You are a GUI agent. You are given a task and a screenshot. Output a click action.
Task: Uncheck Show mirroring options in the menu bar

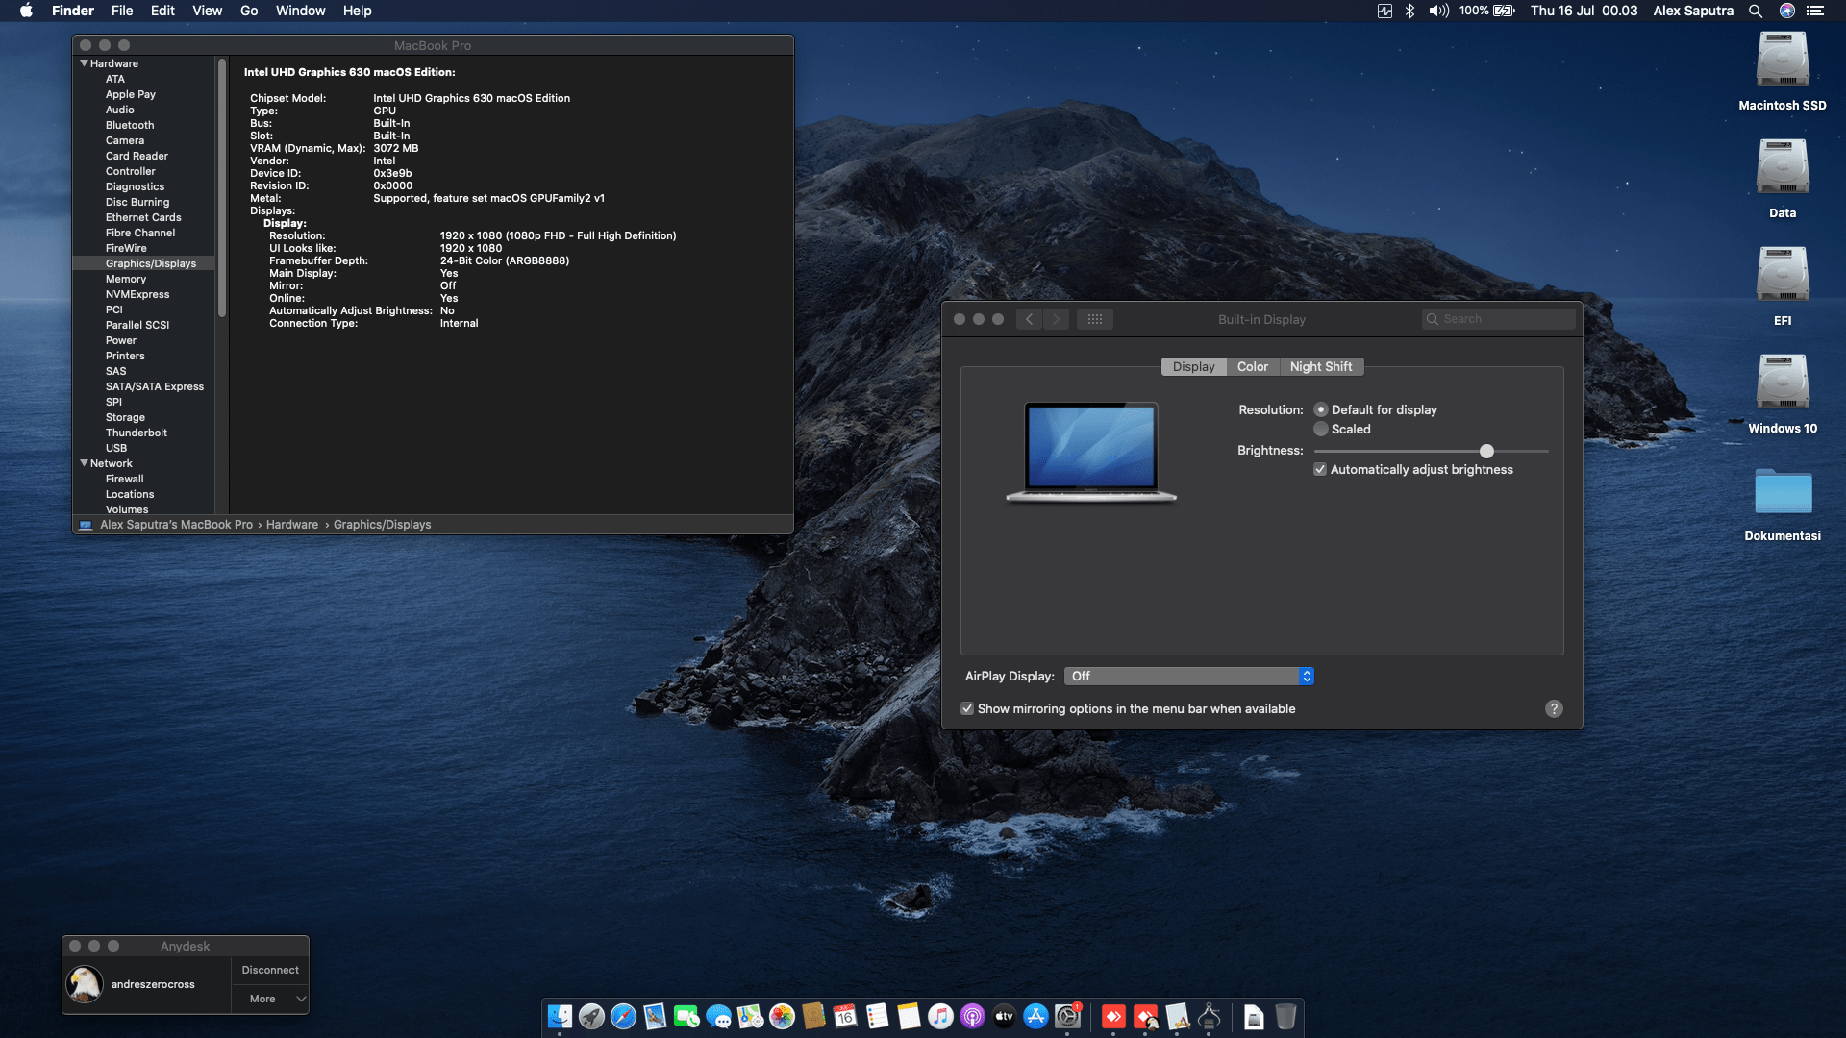tap(967, 708)
